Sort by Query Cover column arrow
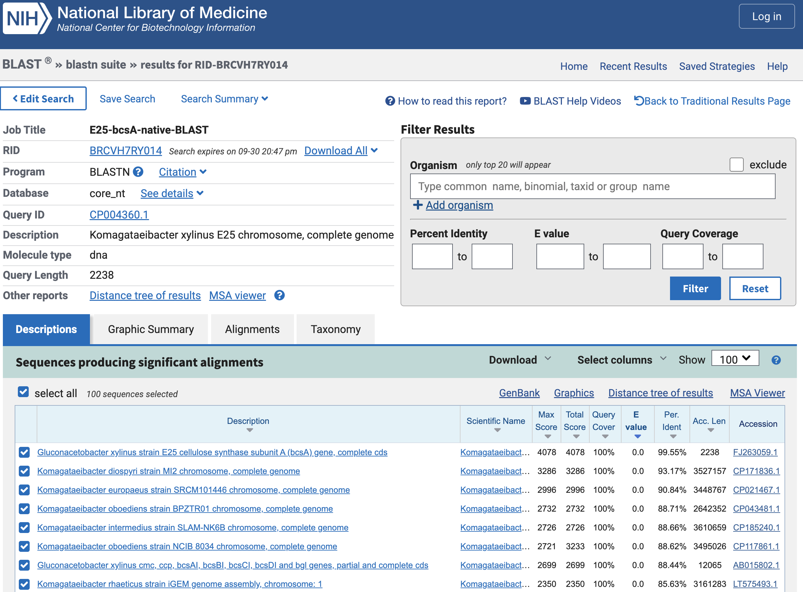This screenshot has width=803, height=592. click(x=605, y=436)
